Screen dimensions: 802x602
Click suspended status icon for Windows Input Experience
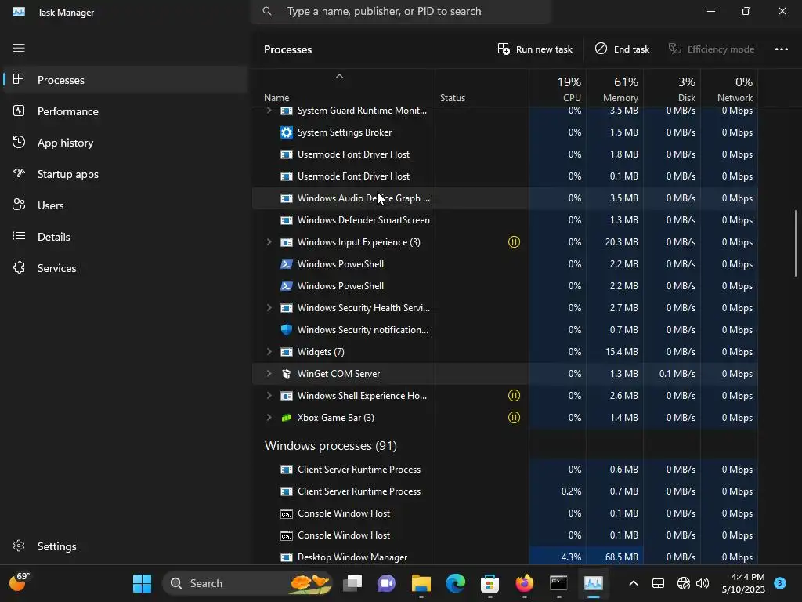point(514,241)
